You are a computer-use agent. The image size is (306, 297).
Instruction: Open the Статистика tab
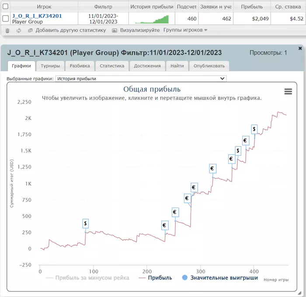tap(112, 66)
